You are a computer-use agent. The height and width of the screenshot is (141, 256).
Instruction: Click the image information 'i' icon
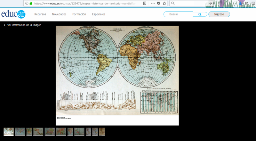(4, 25)
